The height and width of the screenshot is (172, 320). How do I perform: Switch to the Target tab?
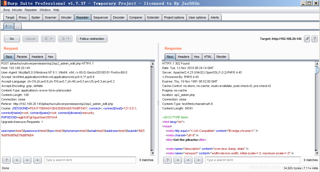click(x=10, y=17)
